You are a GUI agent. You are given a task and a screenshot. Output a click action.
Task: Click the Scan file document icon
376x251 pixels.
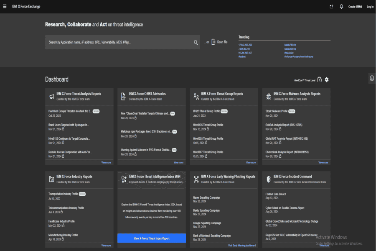213,42
